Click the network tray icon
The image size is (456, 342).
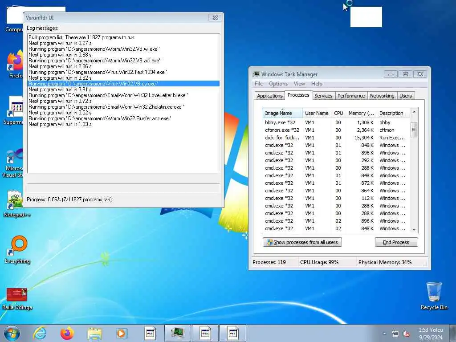tap(395, 334)
